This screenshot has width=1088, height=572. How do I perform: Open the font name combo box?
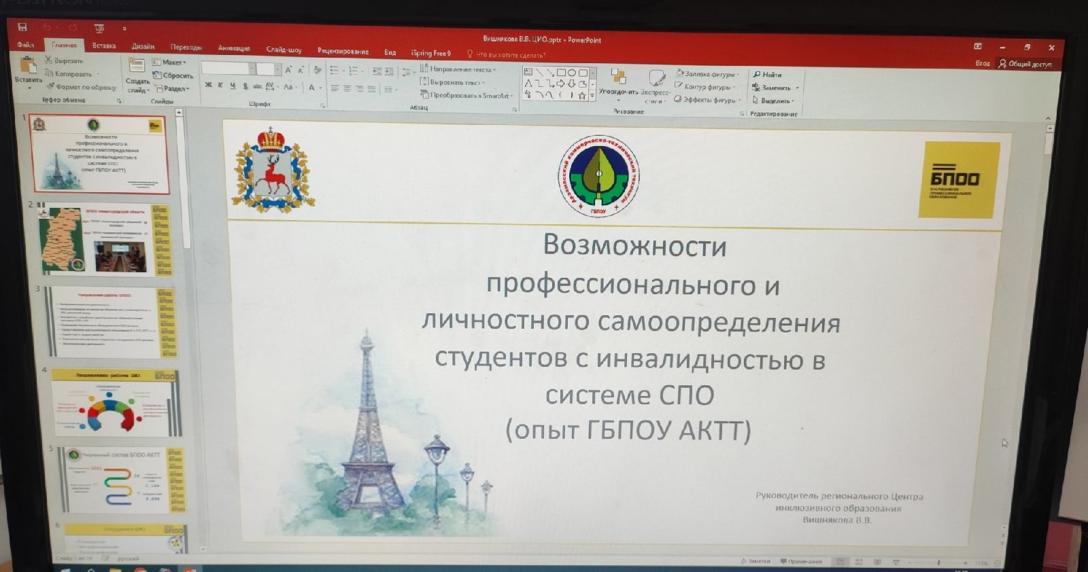(x=228, y=69)
